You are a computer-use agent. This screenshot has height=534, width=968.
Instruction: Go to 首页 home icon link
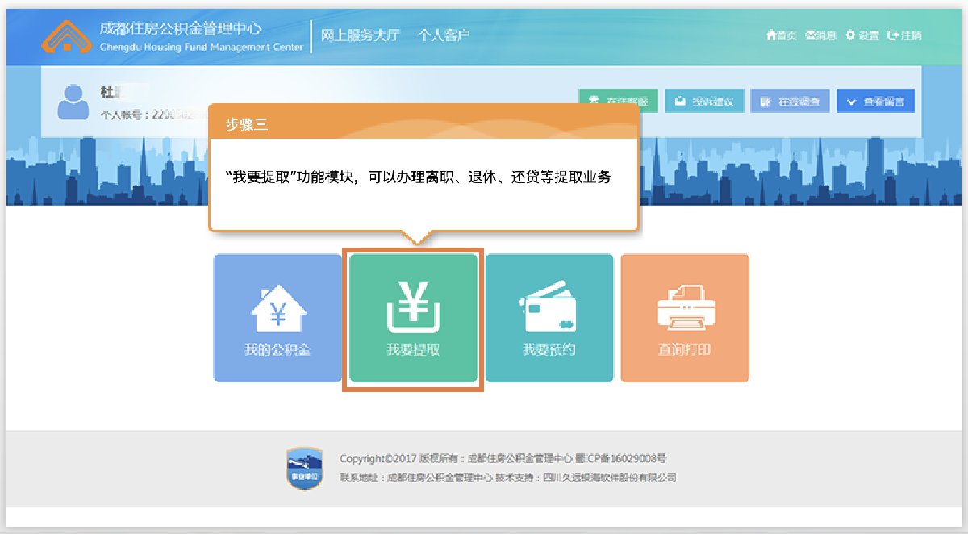782,35
